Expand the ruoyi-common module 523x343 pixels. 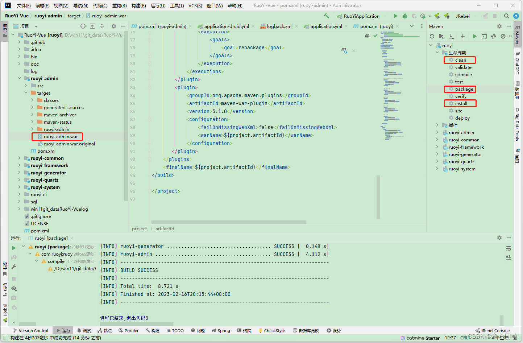pos(19,158)
